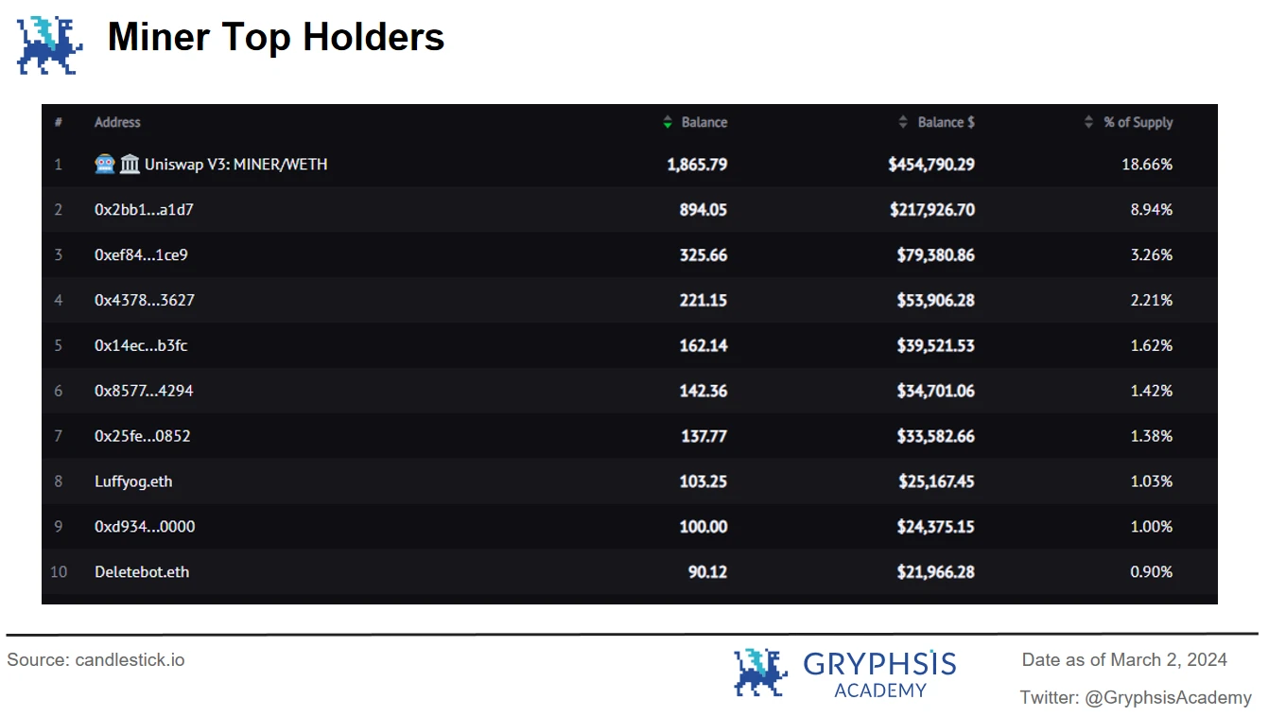Click the Gryphsis griffin logo at top left
Viewport: 1286px width, 717px height.
click(50, 44)
